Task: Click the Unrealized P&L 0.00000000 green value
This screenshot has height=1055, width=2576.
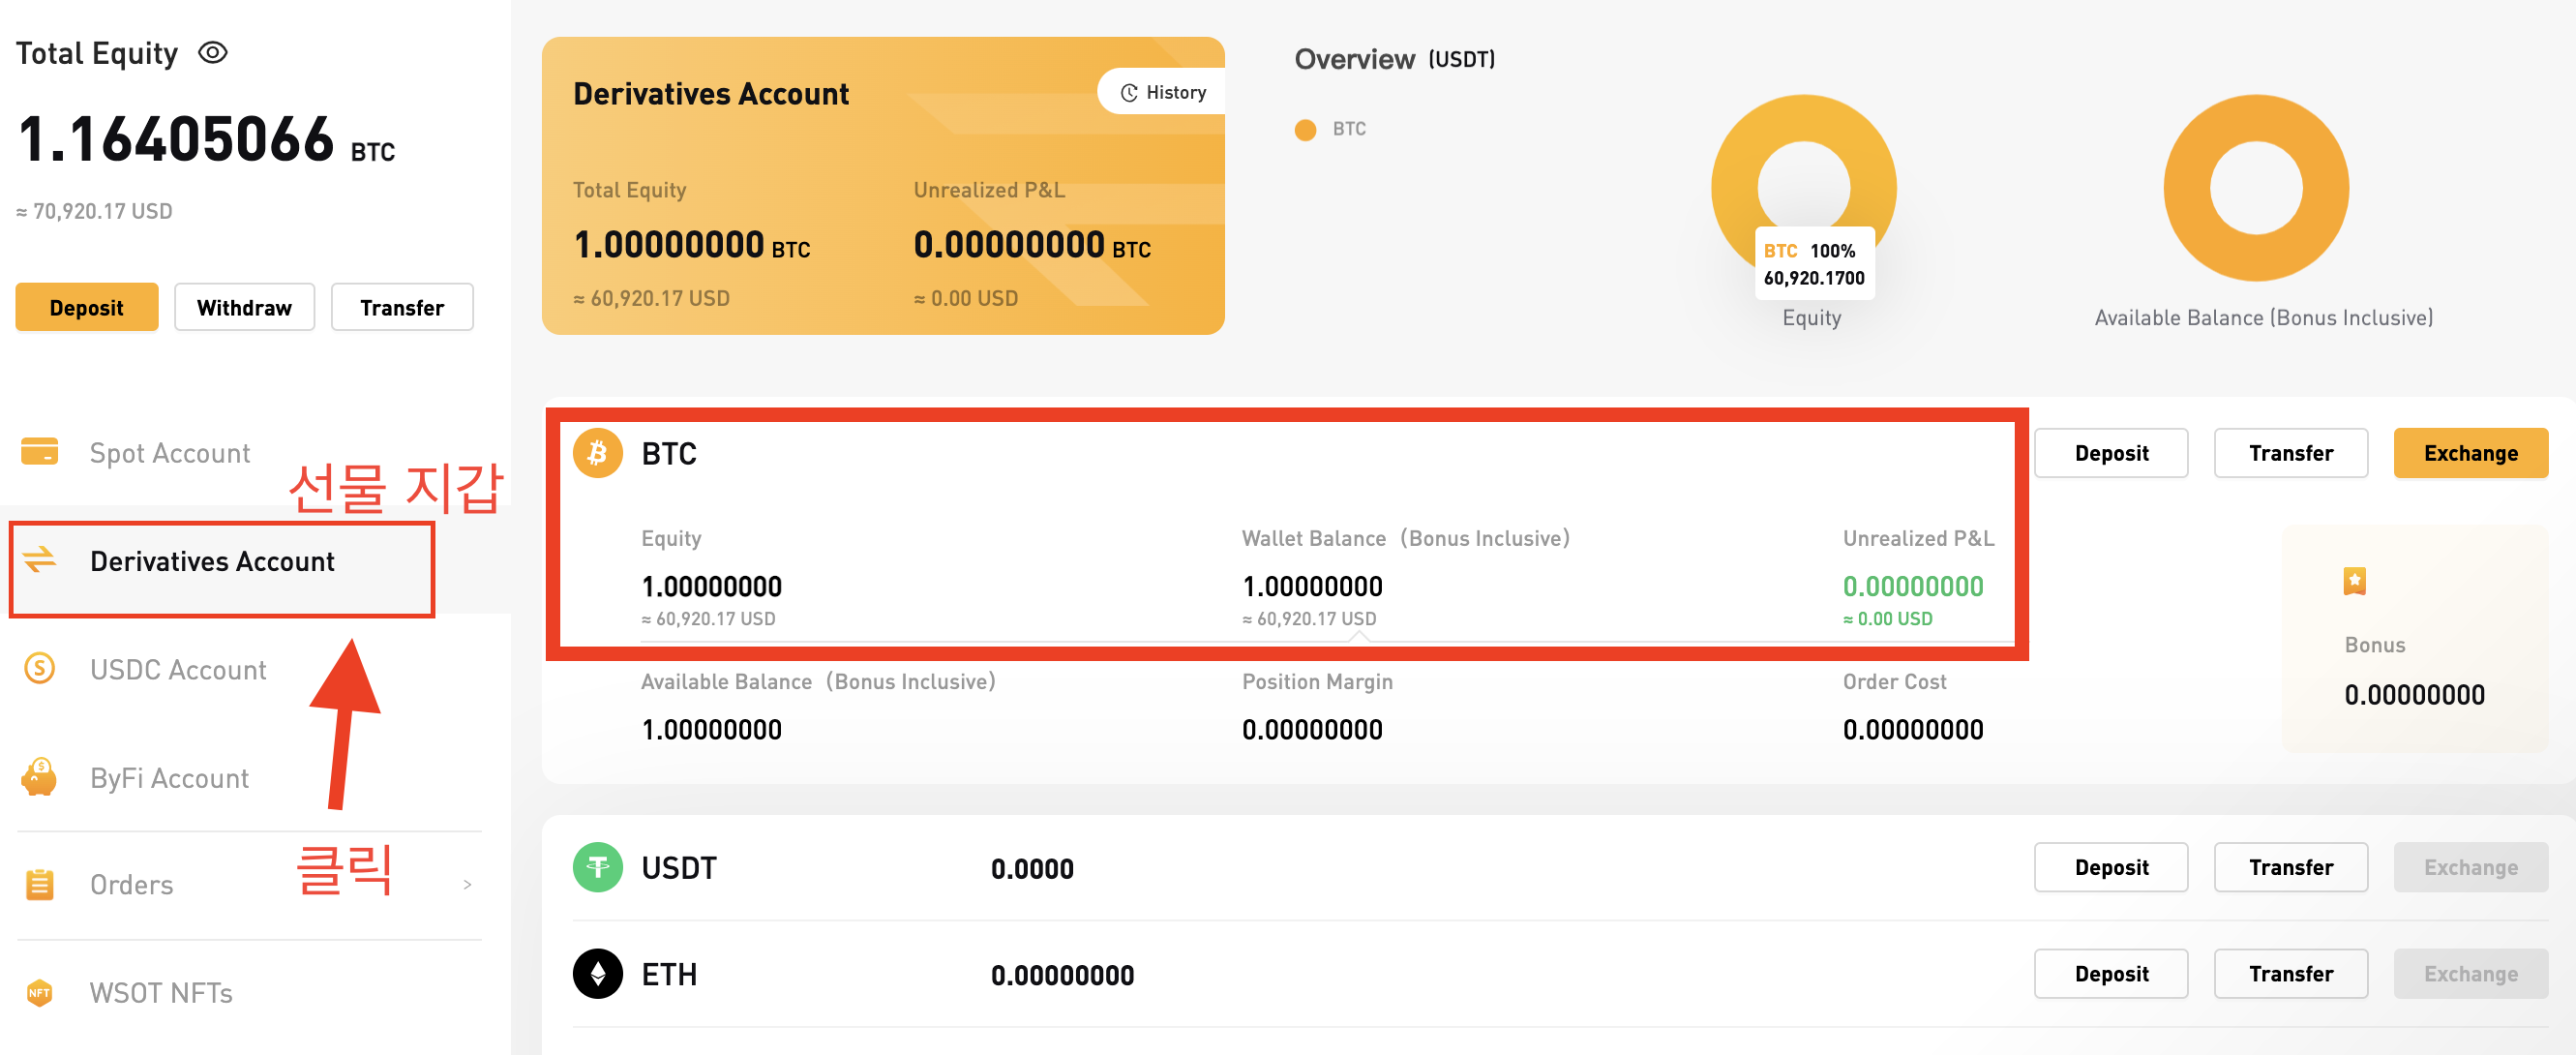Action: coord(1912,586)
